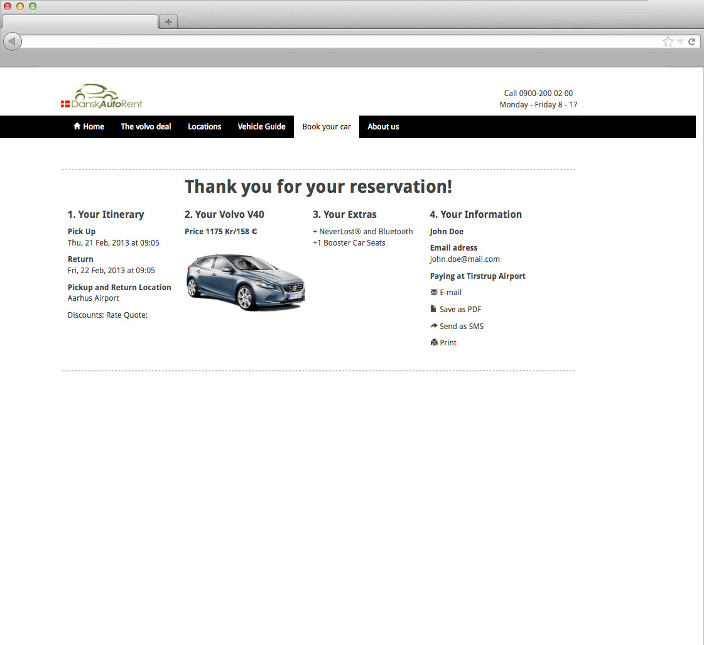This screenshot has height=645, width=704.
Task: Click the printer icon beside Print
Action: (x=434, y=343)
